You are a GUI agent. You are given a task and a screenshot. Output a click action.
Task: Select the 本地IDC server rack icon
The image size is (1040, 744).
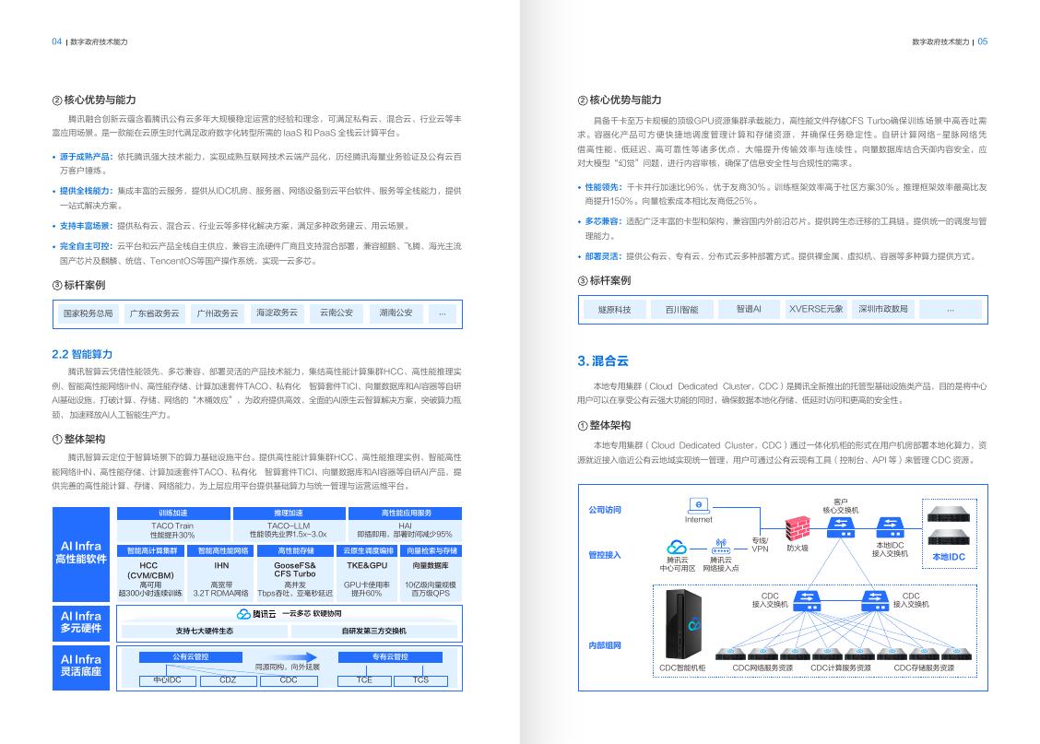(948, 525)
